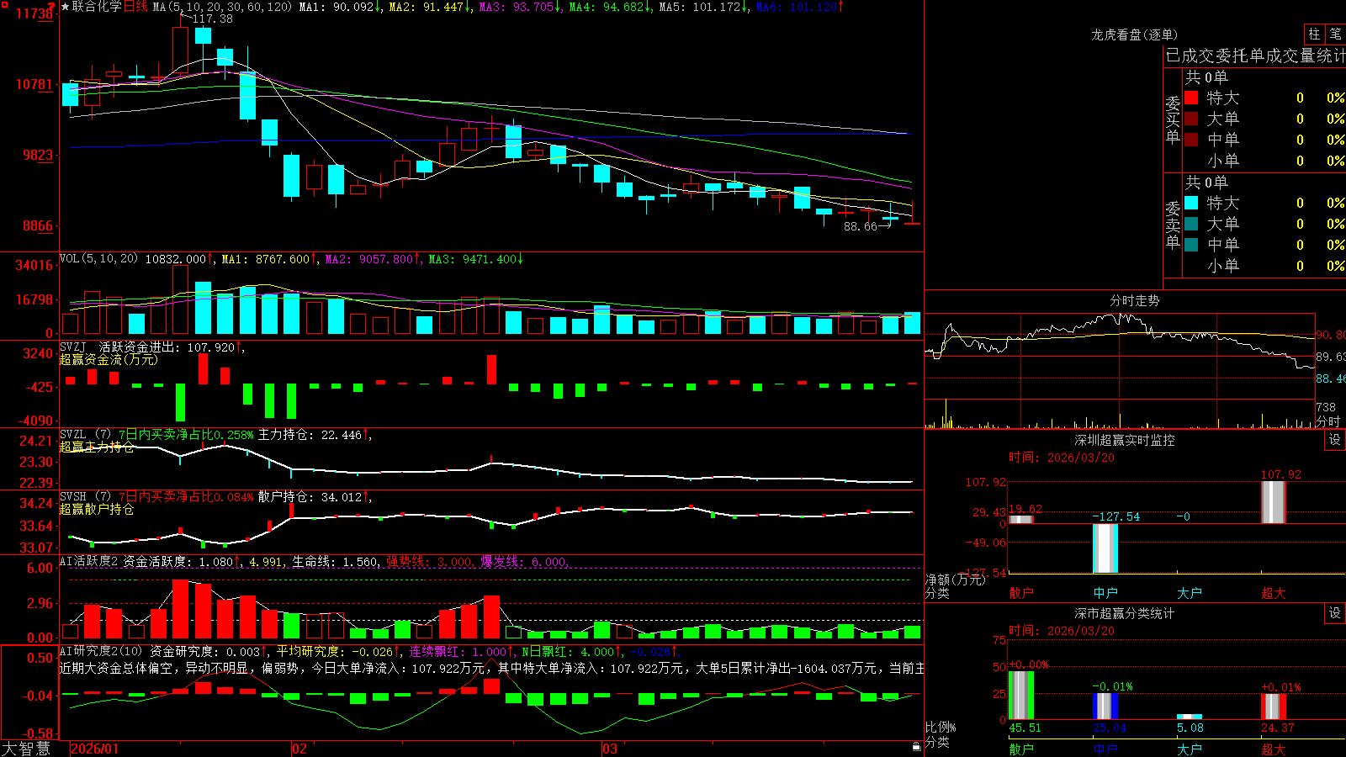
Task: Click the 散户 19.62 bar in 实时监控 chart
Action: tap(1021, 519)
